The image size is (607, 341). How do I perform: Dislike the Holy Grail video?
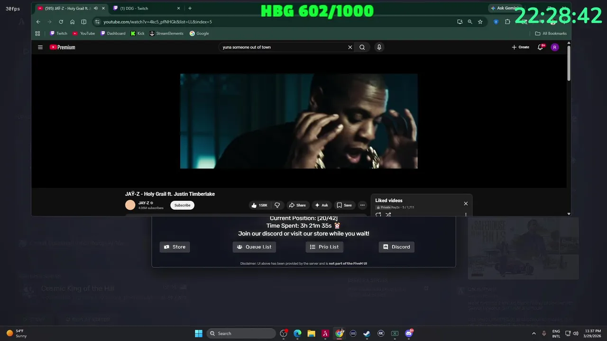[x=277, y=205]
